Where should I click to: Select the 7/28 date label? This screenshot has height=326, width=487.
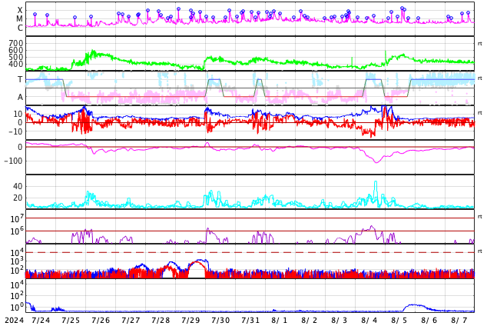point(161,321)
